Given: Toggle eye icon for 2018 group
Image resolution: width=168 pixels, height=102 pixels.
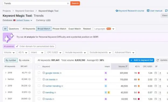Looking at the screenshot, I should (29, 86).
